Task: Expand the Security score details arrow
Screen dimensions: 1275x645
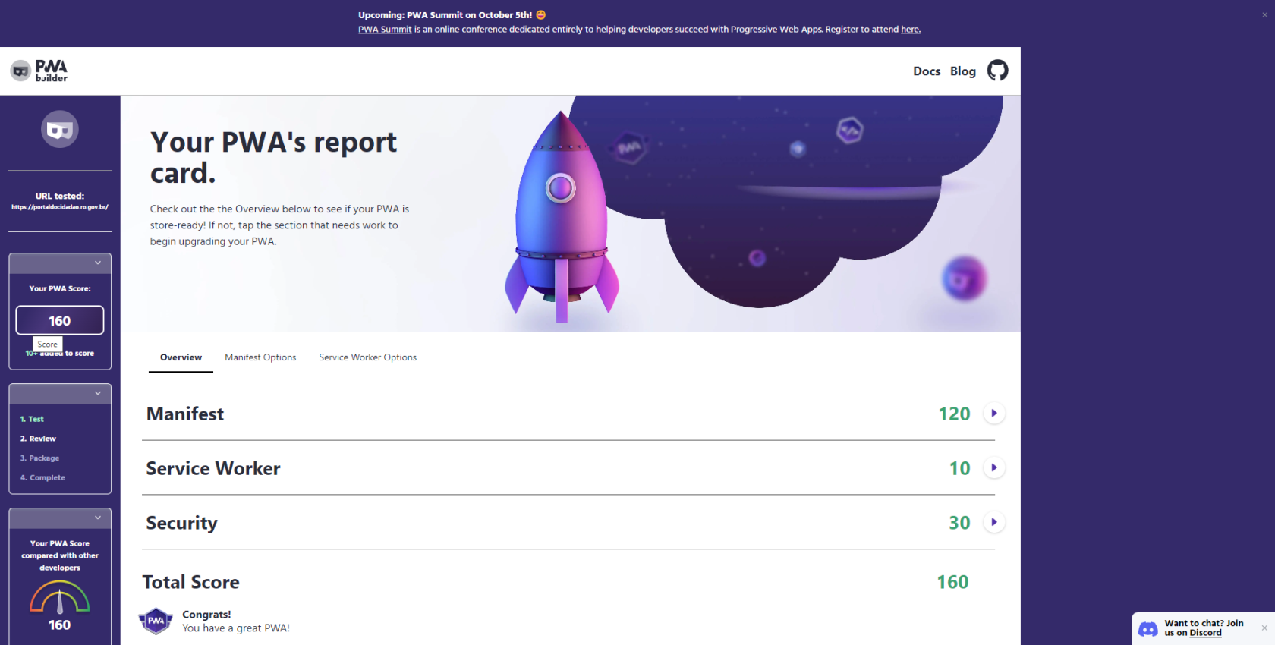Action: (994, 522)
